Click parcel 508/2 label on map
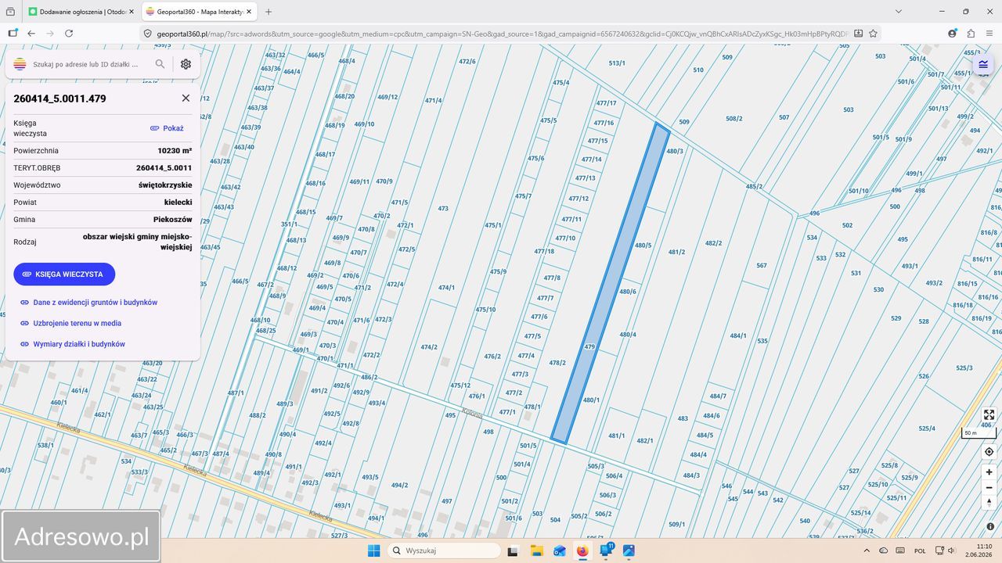The height and width of the screenshot is (563, 1002). [x=733, y=119]
